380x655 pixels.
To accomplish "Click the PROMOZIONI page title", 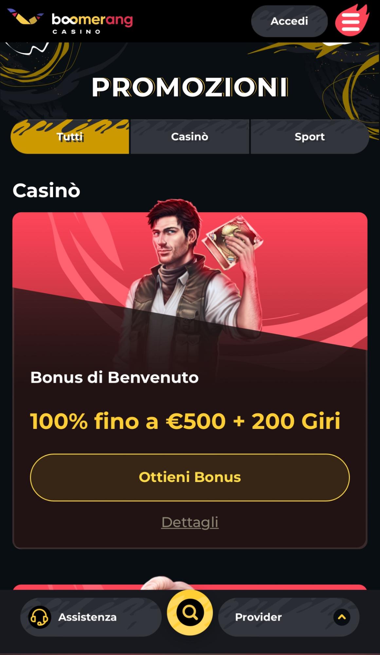I will [190, 87].
